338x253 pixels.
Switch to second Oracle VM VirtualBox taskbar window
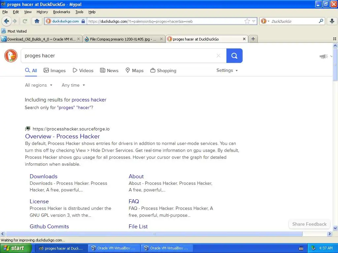167,248
